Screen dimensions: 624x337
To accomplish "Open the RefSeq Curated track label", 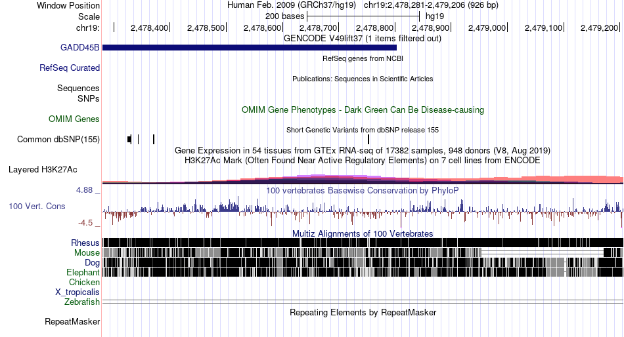I will pyautogui.click(x=69, y=68).
